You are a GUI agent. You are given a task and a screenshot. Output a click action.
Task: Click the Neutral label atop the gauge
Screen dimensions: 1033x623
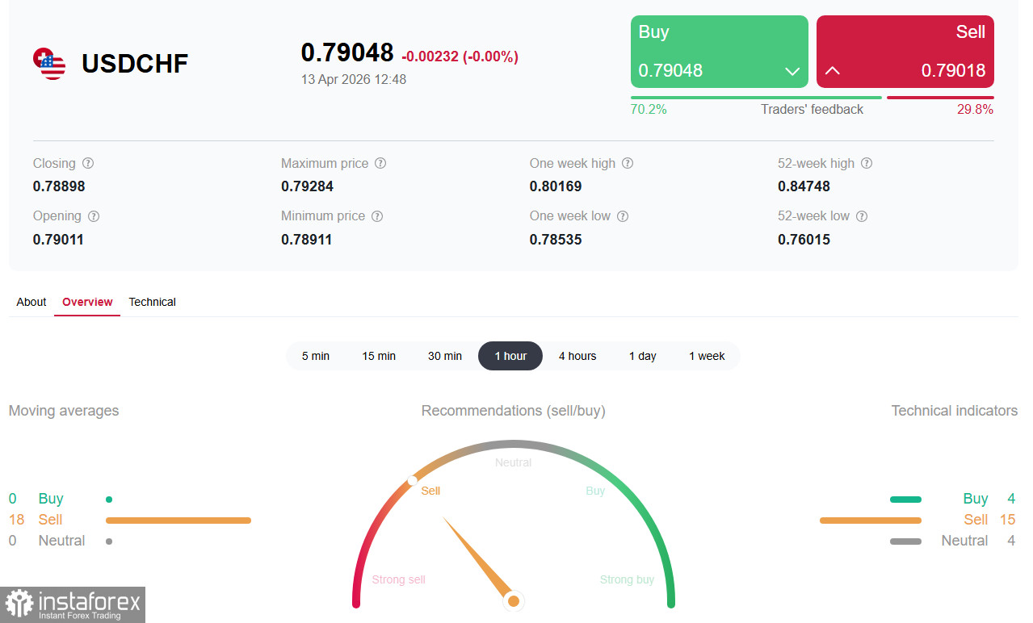(514, 462)
